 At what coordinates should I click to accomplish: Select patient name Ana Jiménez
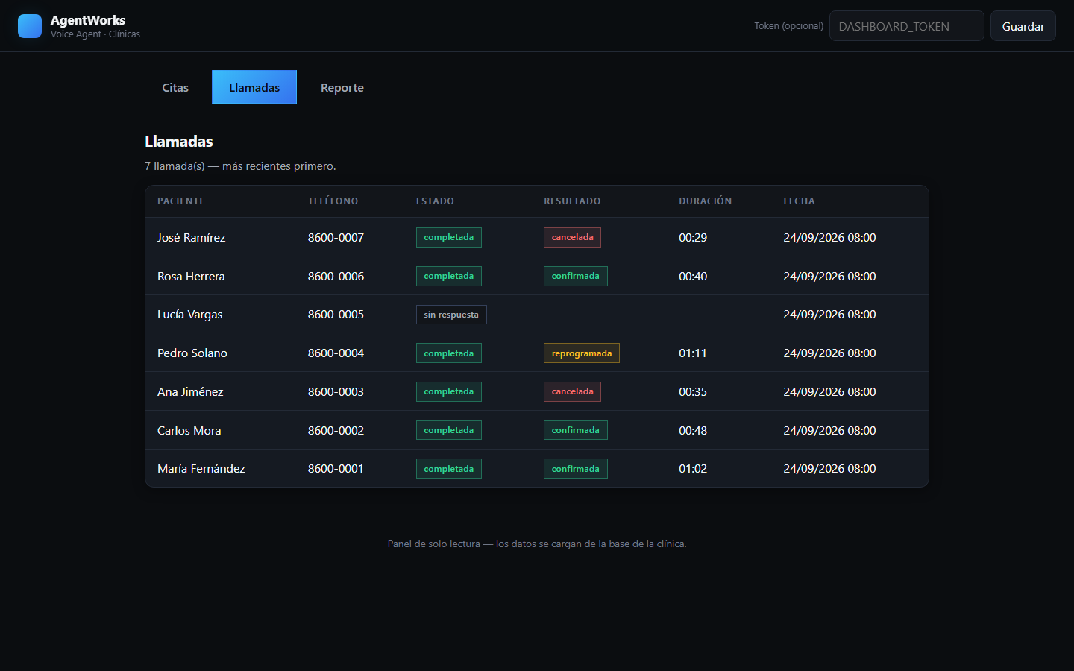[190, 391]
